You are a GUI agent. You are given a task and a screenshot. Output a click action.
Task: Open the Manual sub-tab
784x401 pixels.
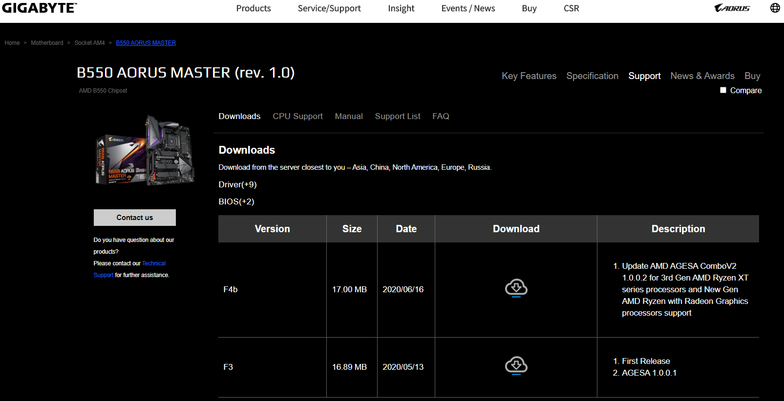[x=349, y=116]
